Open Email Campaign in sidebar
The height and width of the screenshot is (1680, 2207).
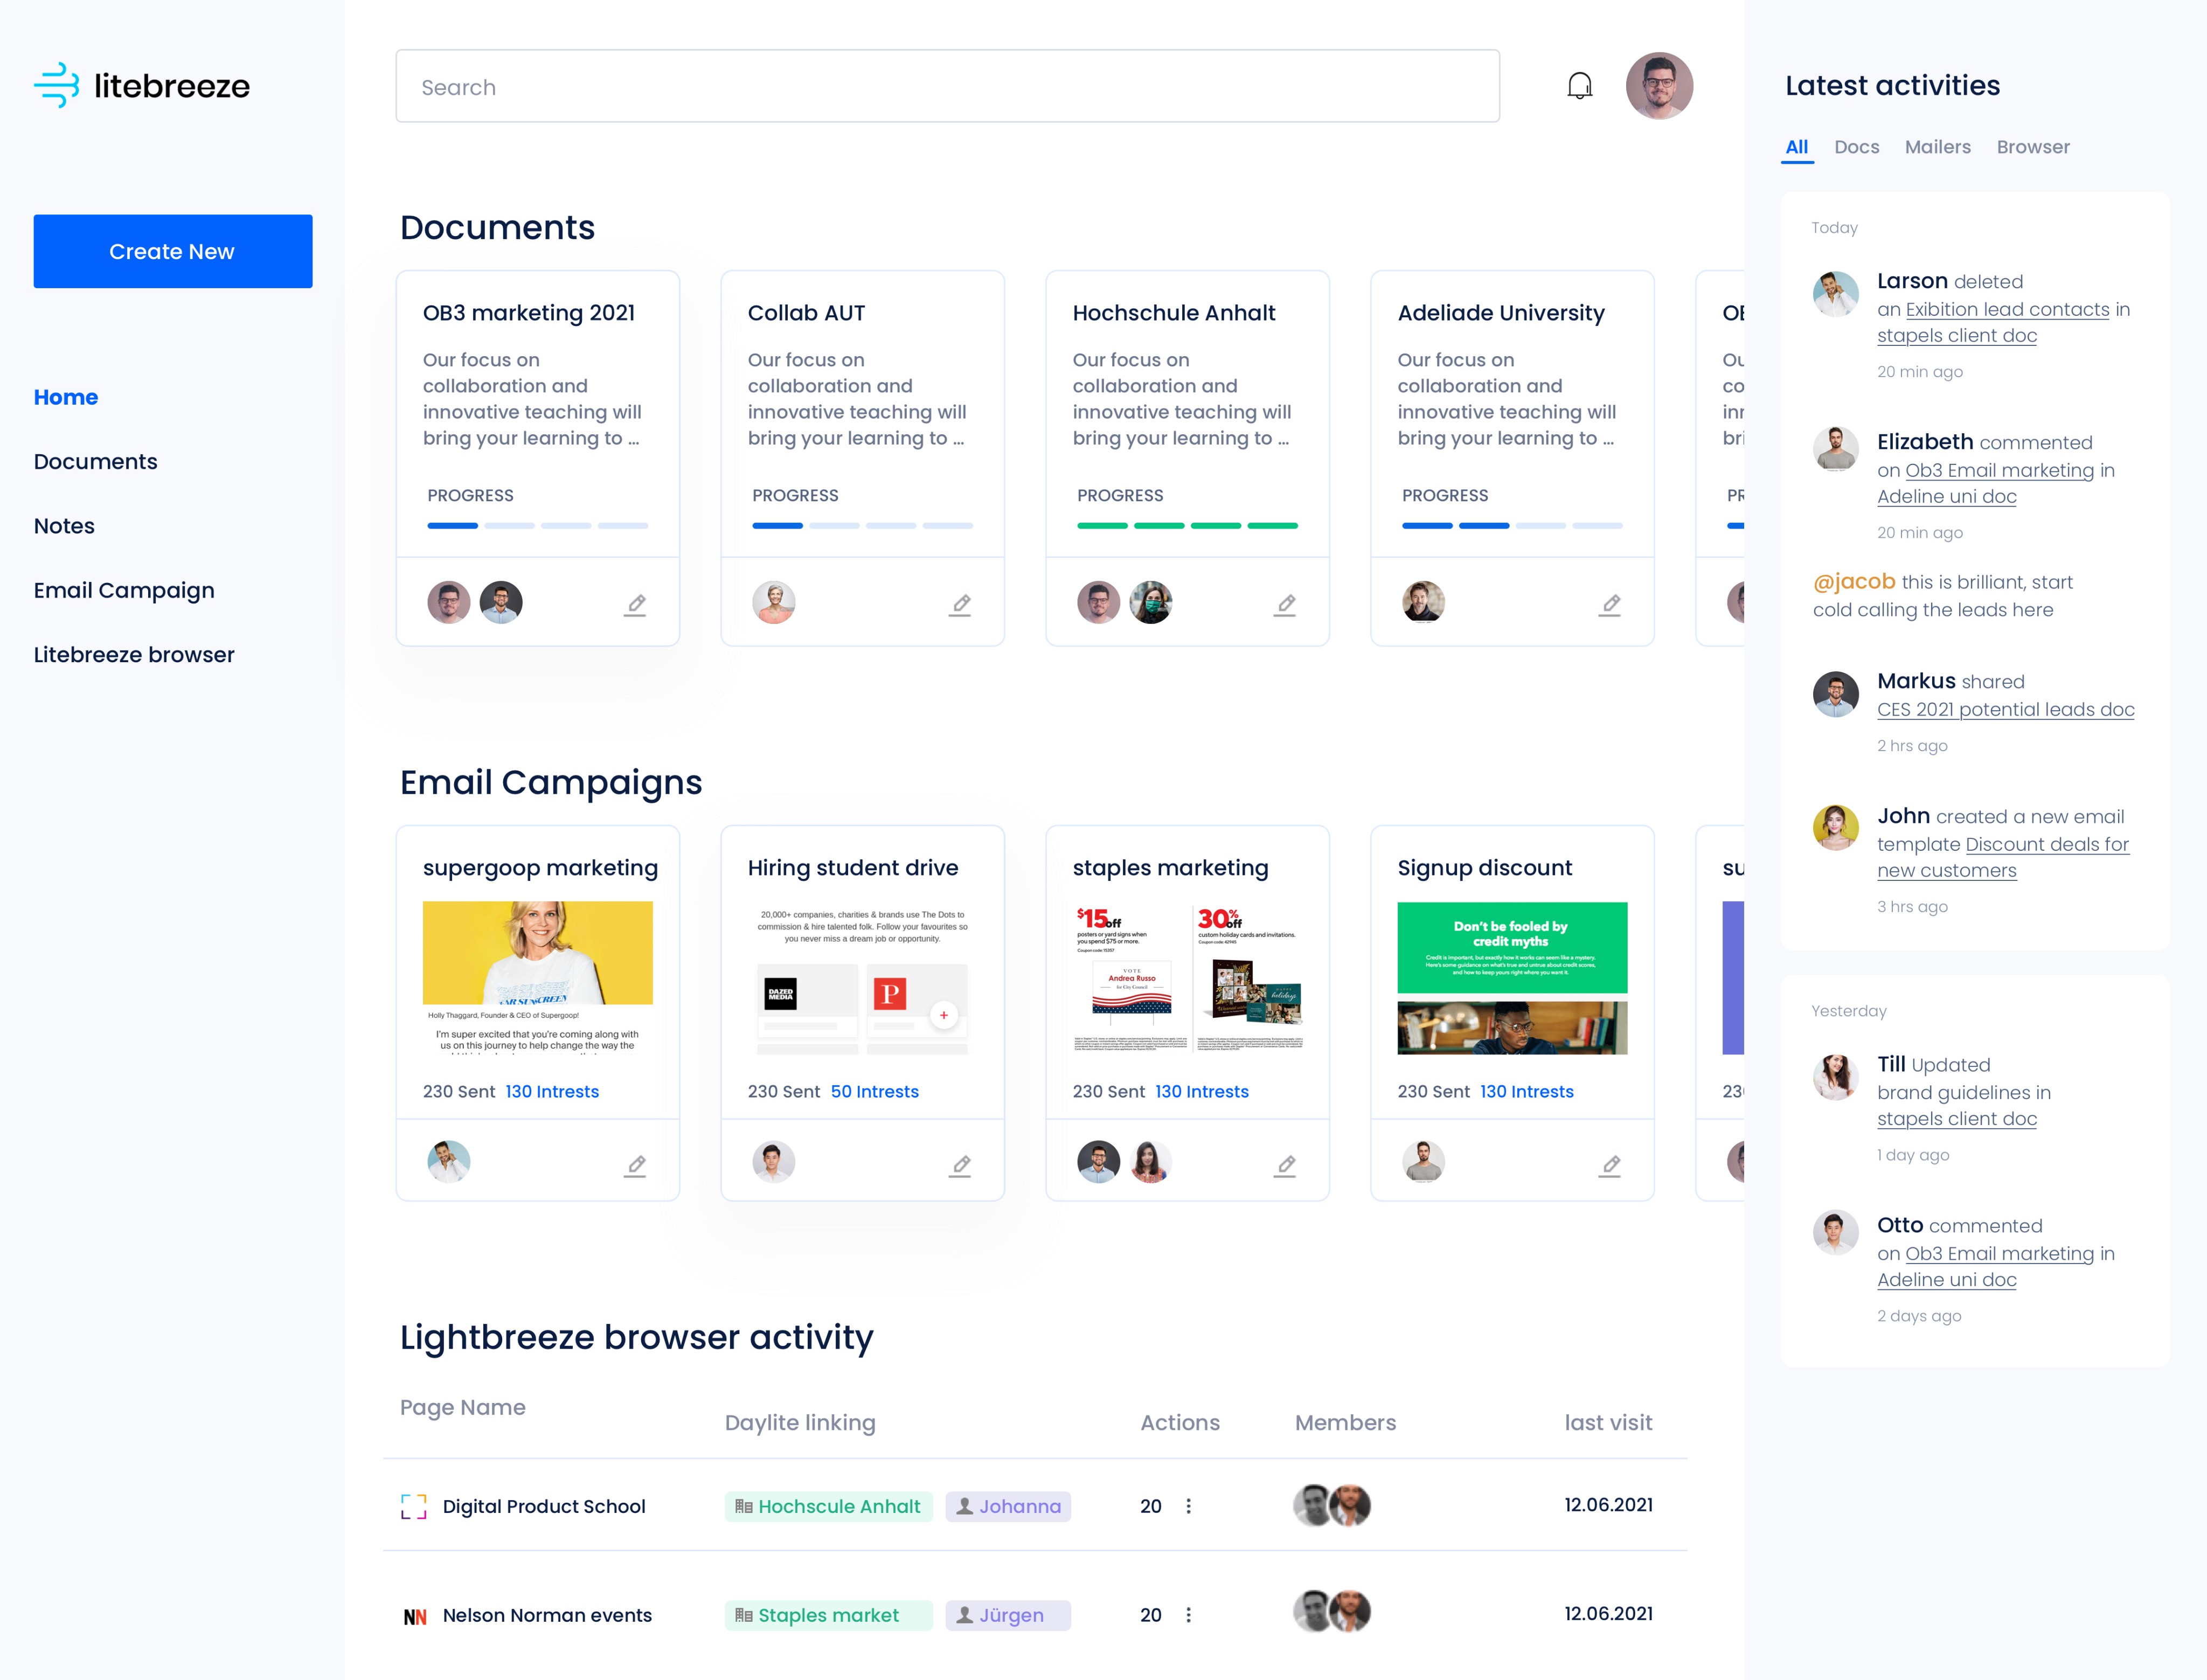click(x=124, y=590)
